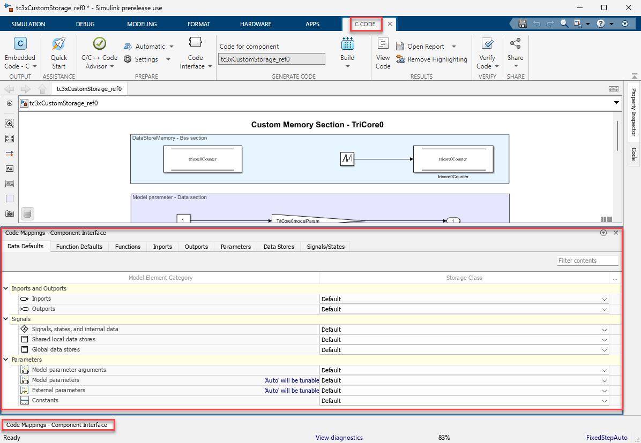This screenshot has height=443, width=641.
Task: Click the Code Interface icon
Action: click(x=195, y=43)
